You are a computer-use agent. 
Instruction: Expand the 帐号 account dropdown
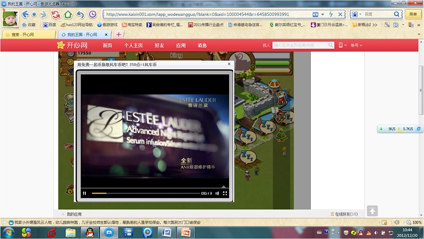[x=356, y=46]
